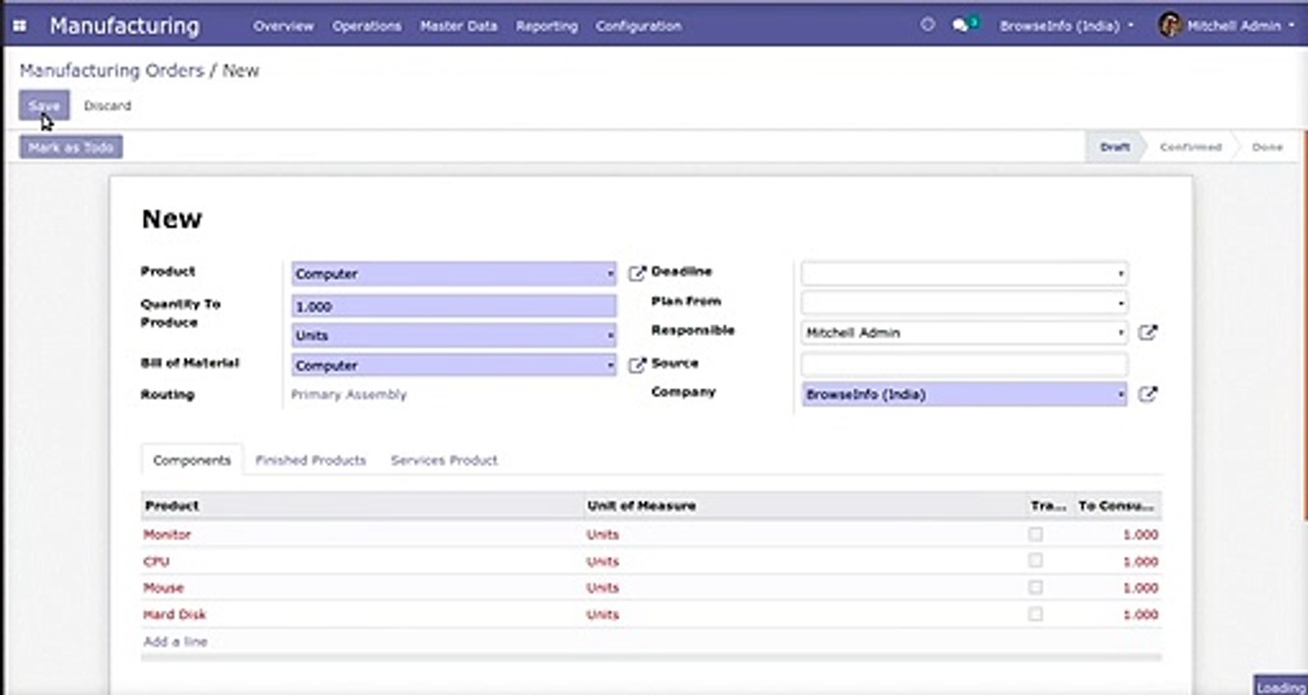This screenshot has width=1308, height=695.
Task: Sort by To Consume column header
Action: [1117, 506]
